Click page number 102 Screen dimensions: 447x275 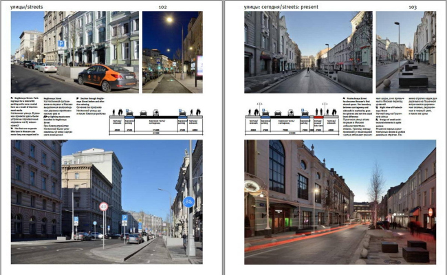click(162, 6)
